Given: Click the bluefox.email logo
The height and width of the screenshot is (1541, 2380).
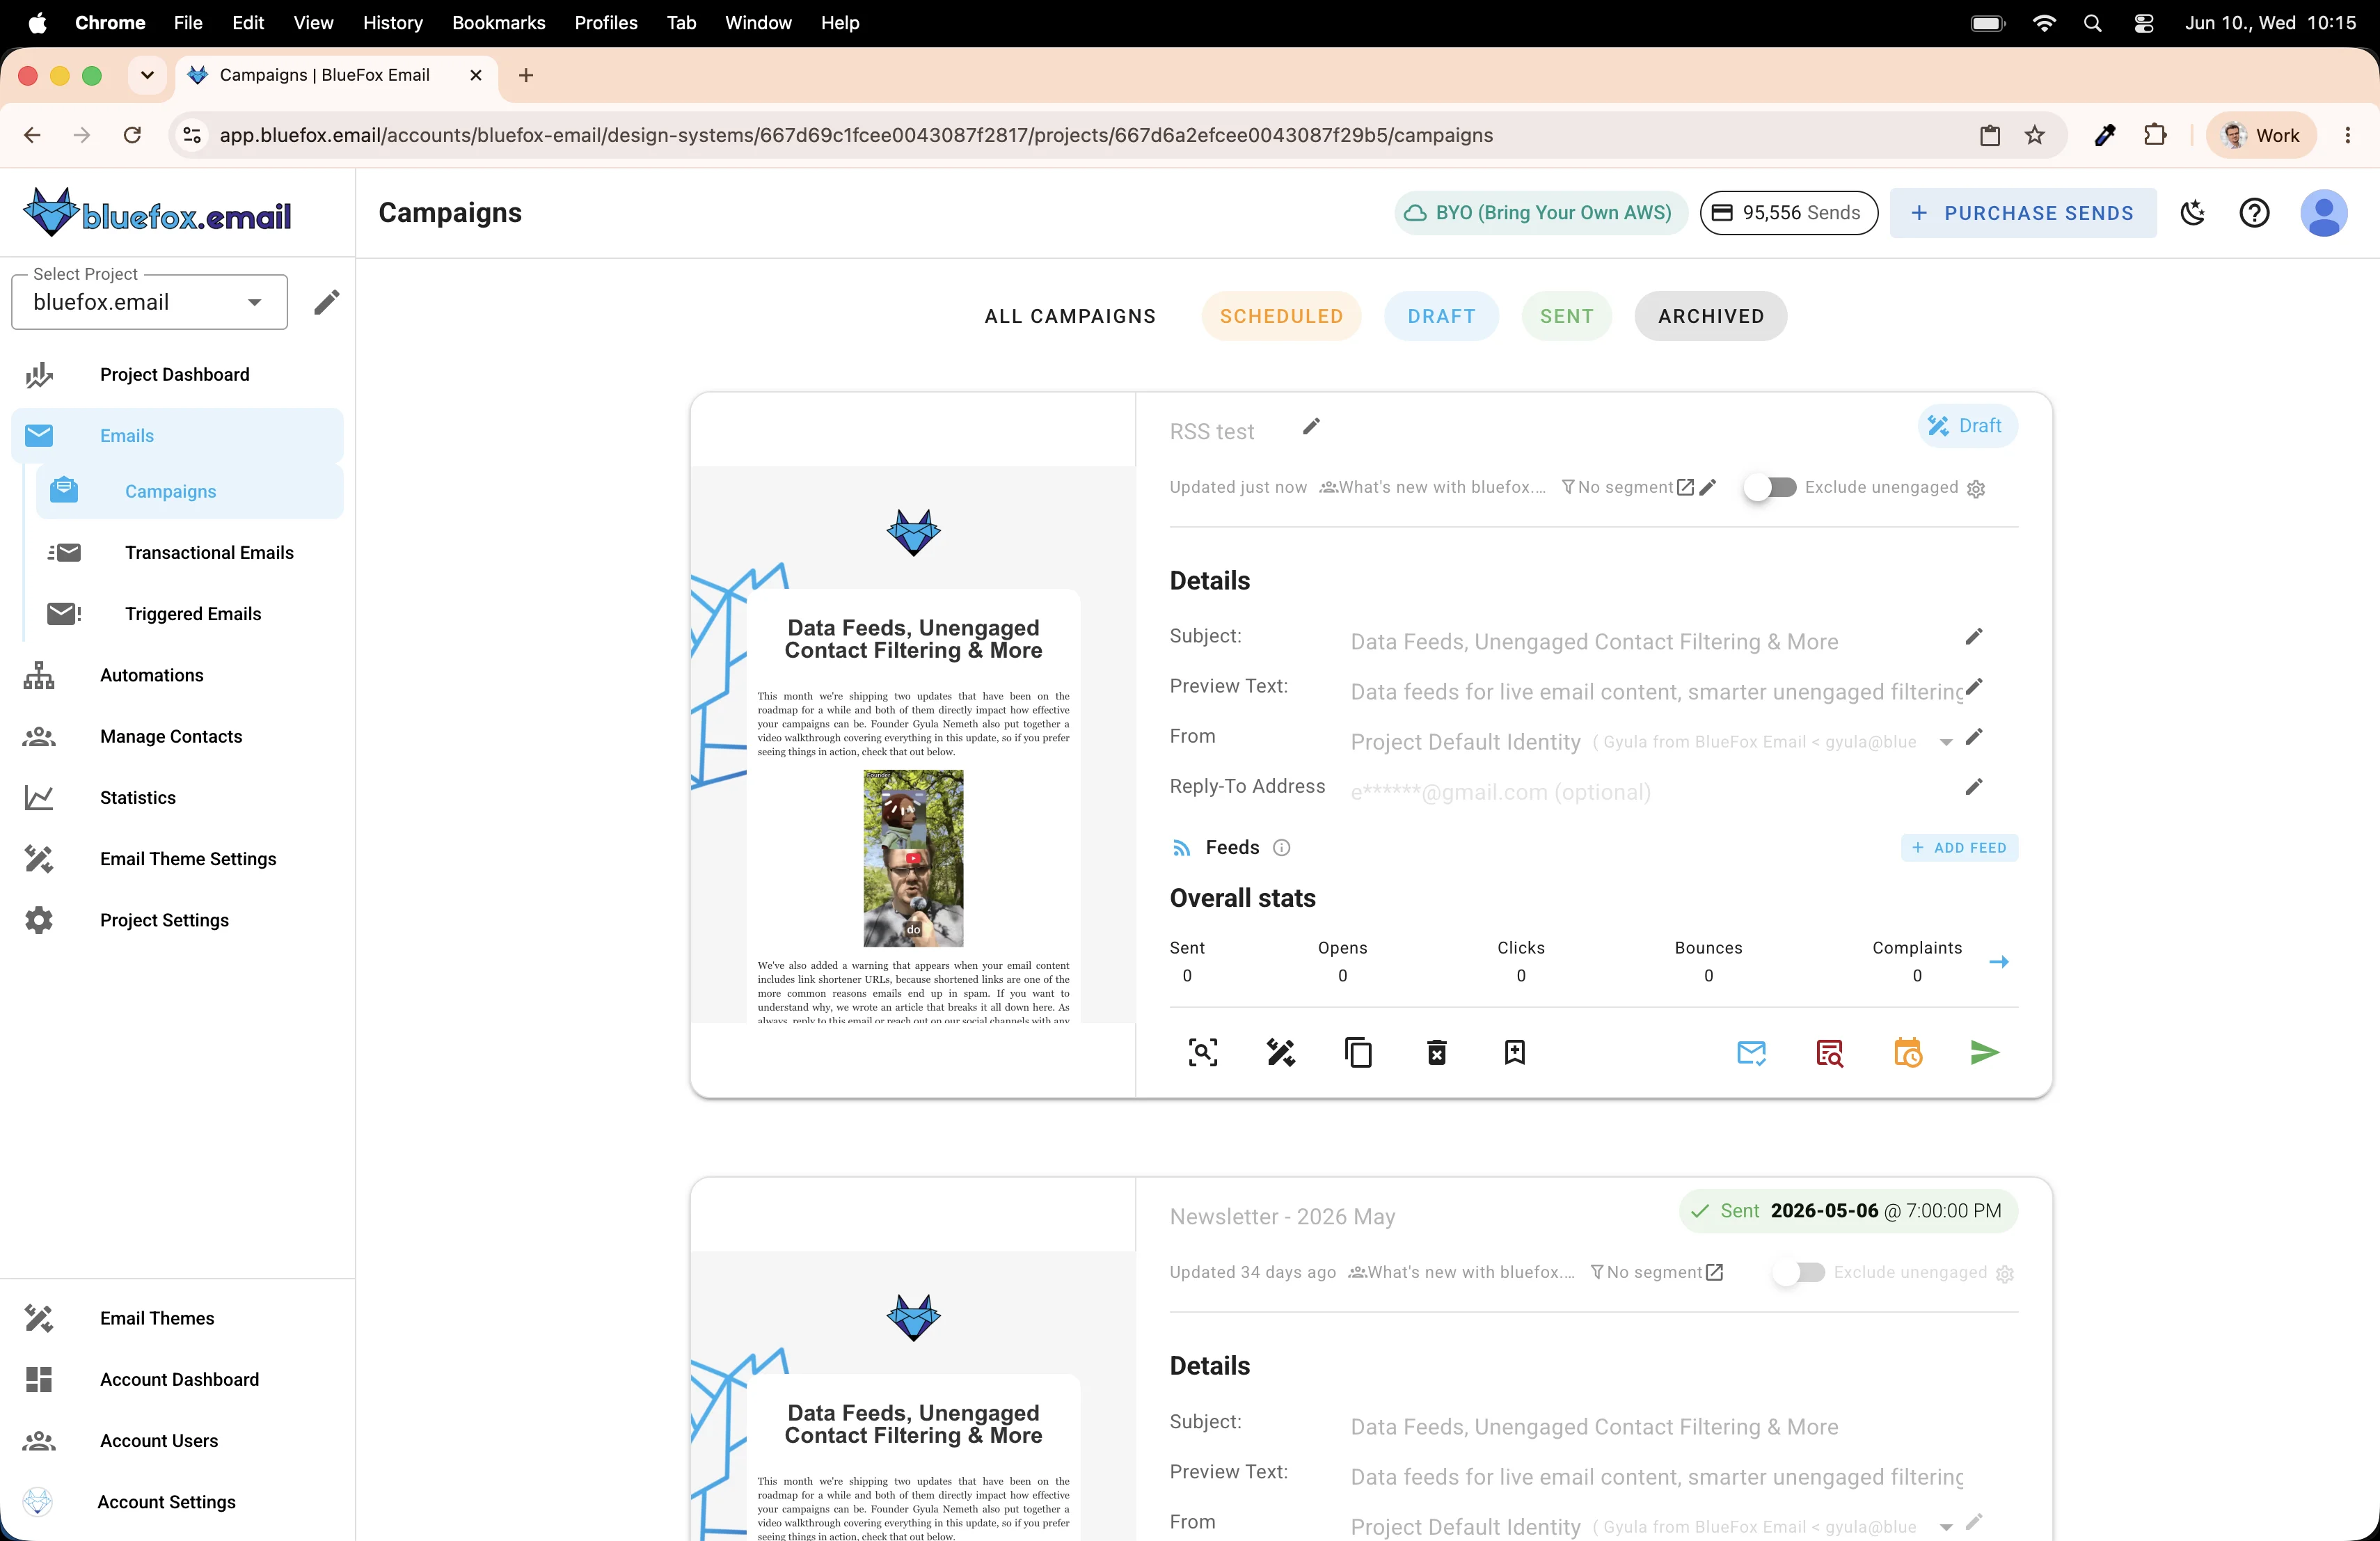Looking at the screenshot, I should pos(157,212).
